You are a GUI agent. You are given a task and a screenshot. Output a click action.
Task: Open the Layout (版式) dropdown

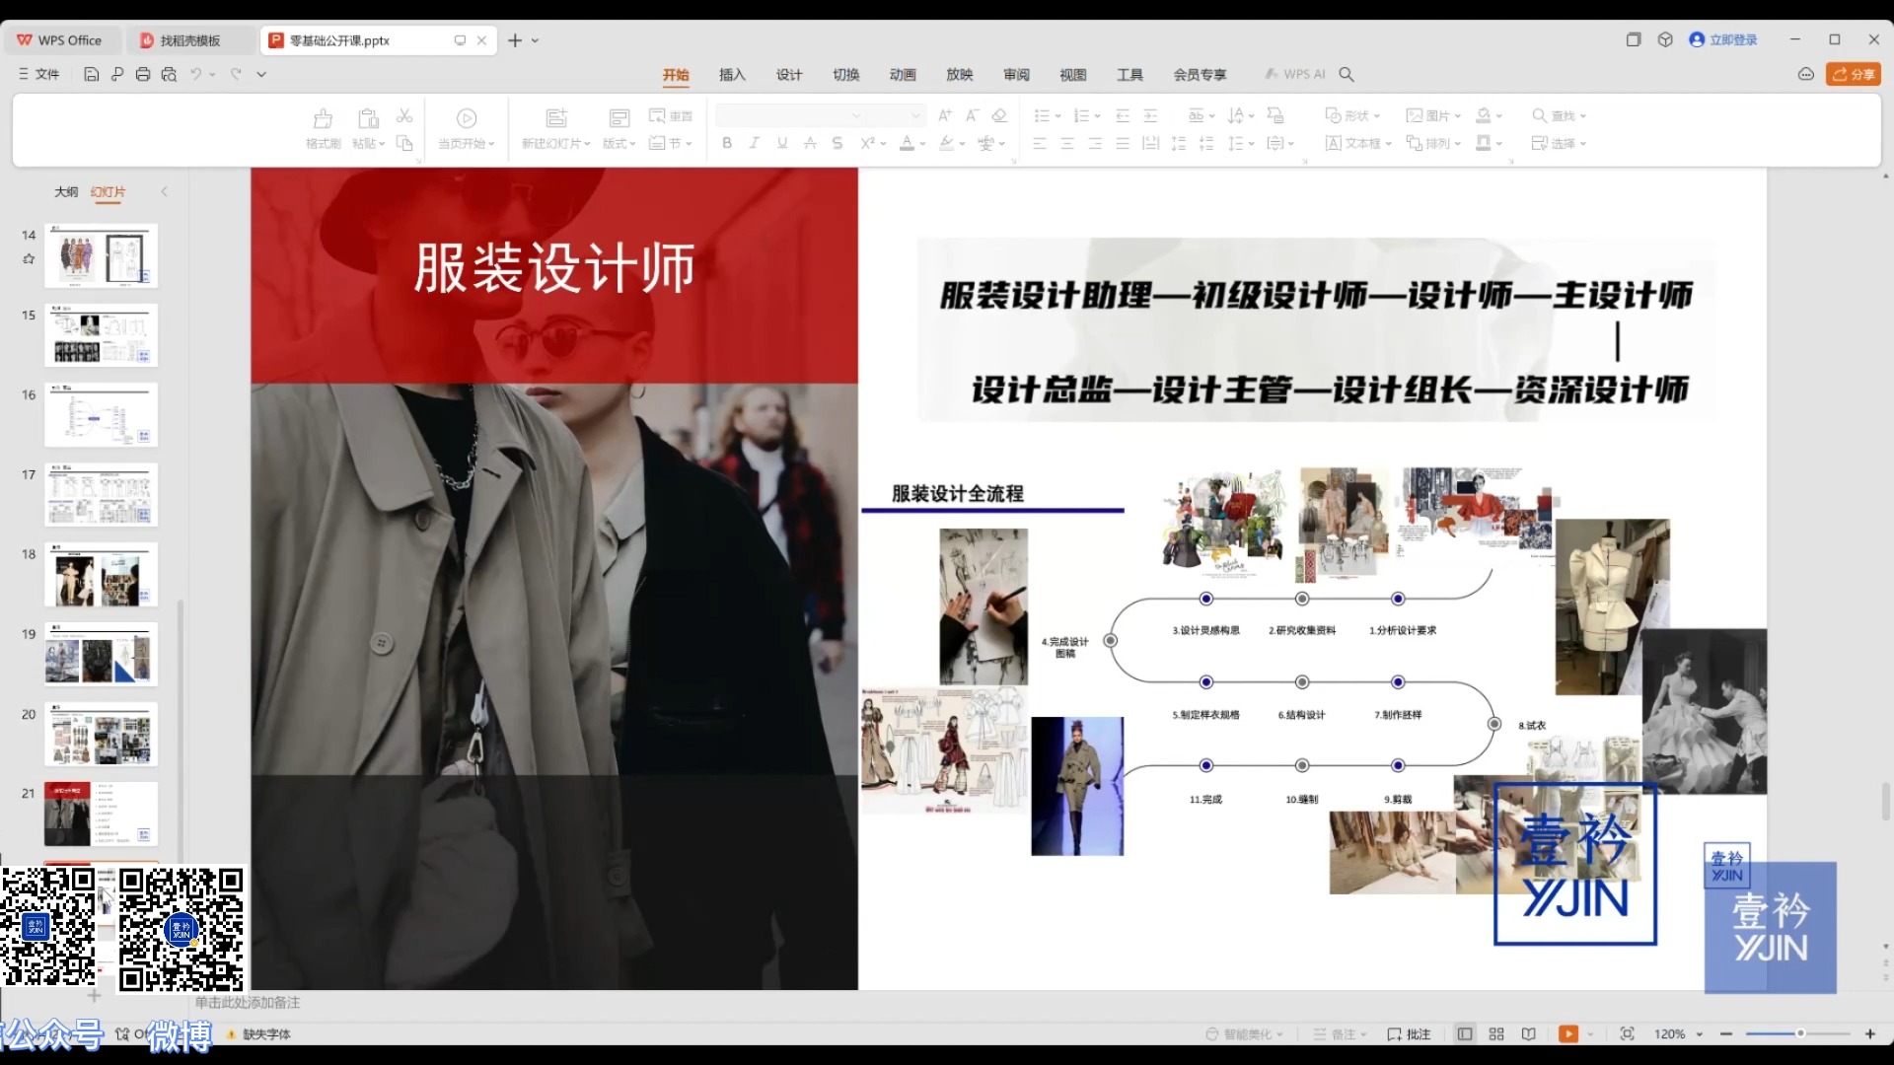(x=619, y=143)
